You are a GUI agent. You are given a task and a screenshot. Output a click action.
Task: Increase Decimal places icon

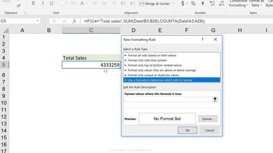[x=212, y=3]
